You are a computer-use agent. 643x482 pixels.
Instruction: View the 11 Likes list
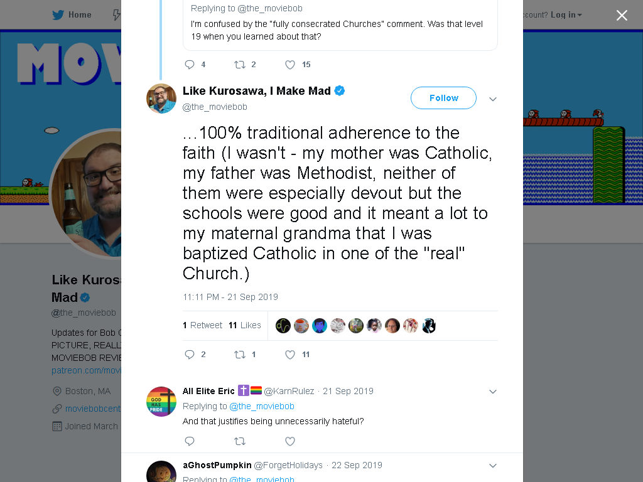(x=245, y=325)
